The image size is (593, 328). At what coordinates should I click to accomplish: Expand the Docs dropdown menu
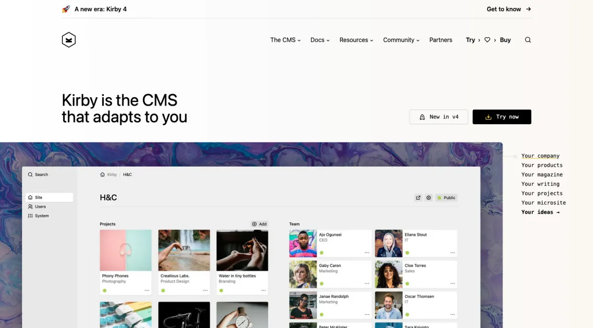(x=320, y=40)
